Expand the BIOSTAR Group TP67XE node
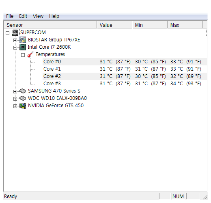 (15, 40)
